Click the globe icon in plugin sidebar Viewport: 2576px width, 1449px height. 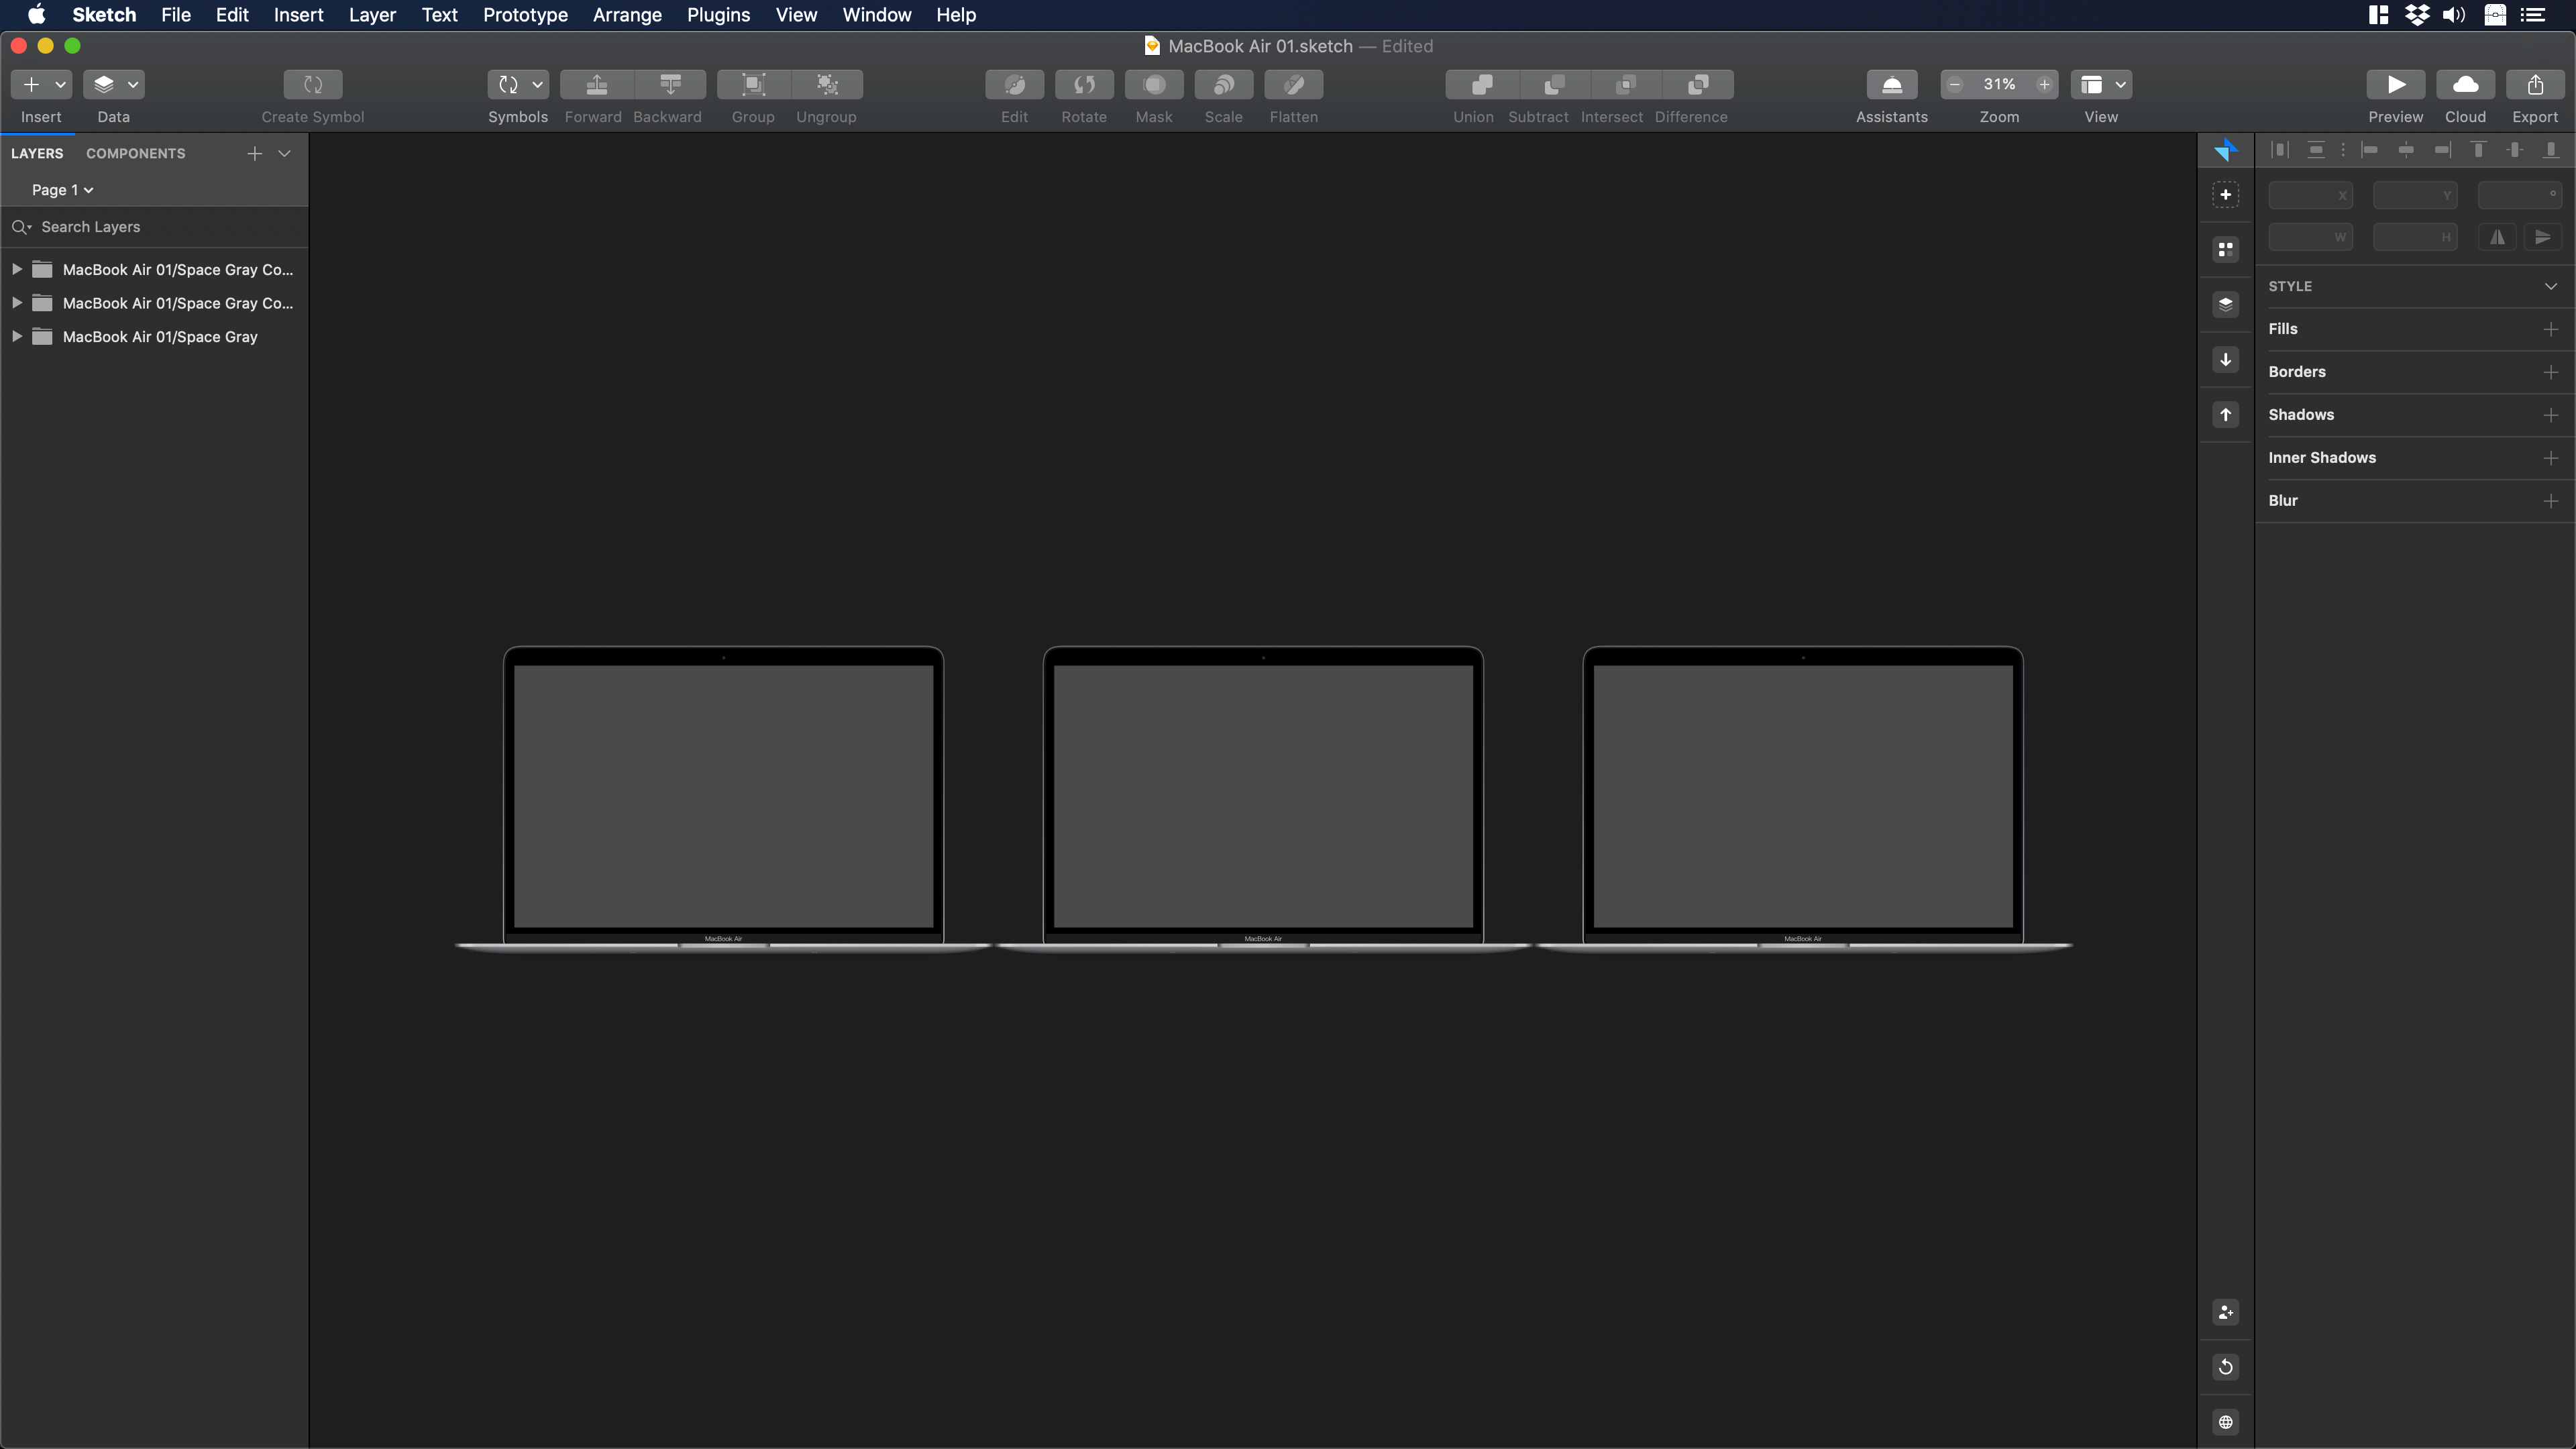click(x=2225, y=1422)
